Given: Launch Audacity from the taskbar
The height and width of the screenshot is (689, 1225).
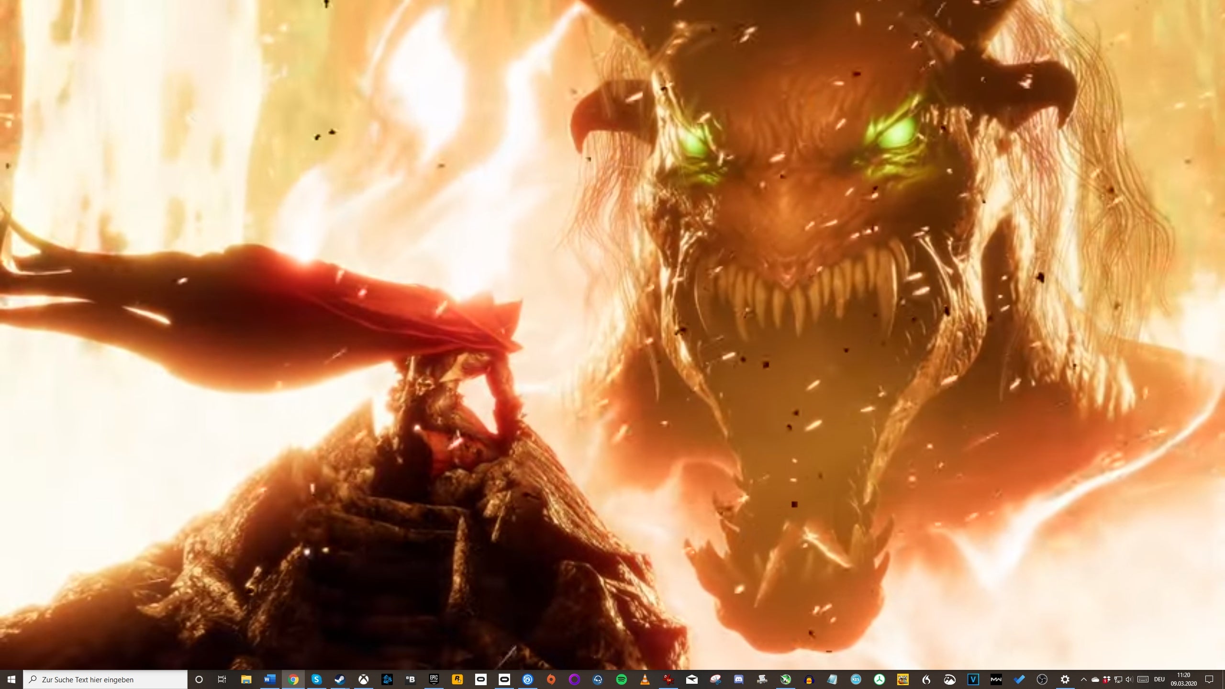Looking at the screenshot, I should pyautogui.click(x=809, y=679).
